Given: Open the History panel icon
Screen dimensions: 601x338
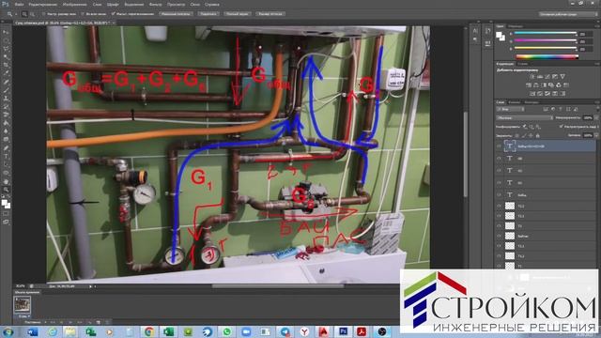Looking at the screenshot, I should [488, 31].
